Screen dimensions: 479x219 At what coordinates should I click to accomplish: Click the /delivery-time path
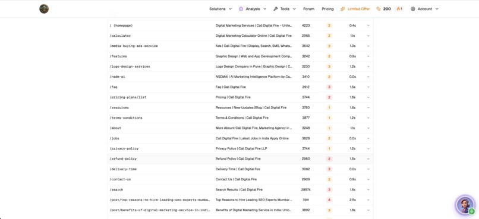click(123, 169)
